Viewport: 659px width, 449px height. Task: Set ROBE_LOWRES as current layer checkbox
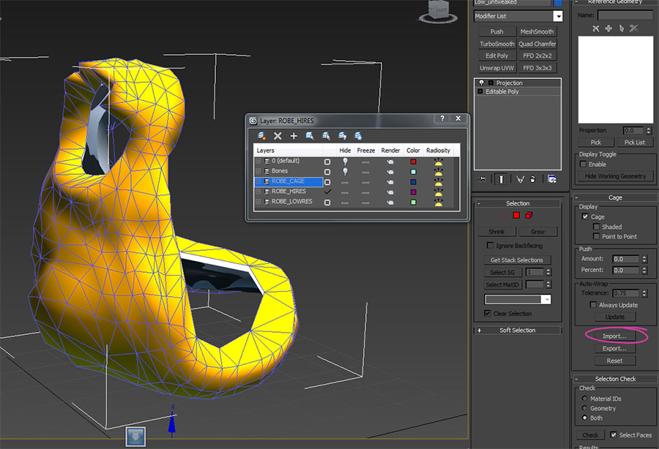(x=327, y=203)
